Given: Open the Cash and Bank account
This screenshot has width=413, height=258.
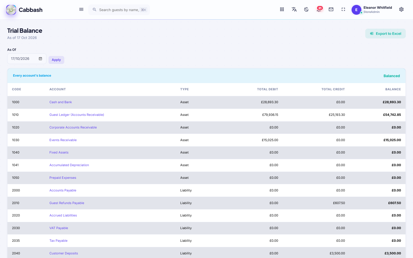Looking at the screenshot, I should click(x=61, y=102).
